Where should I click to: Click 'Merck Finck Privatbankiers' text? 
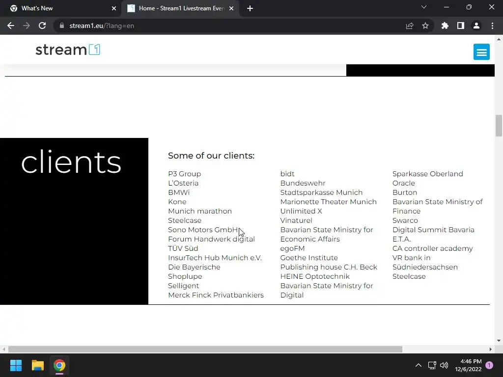point(216,295)
